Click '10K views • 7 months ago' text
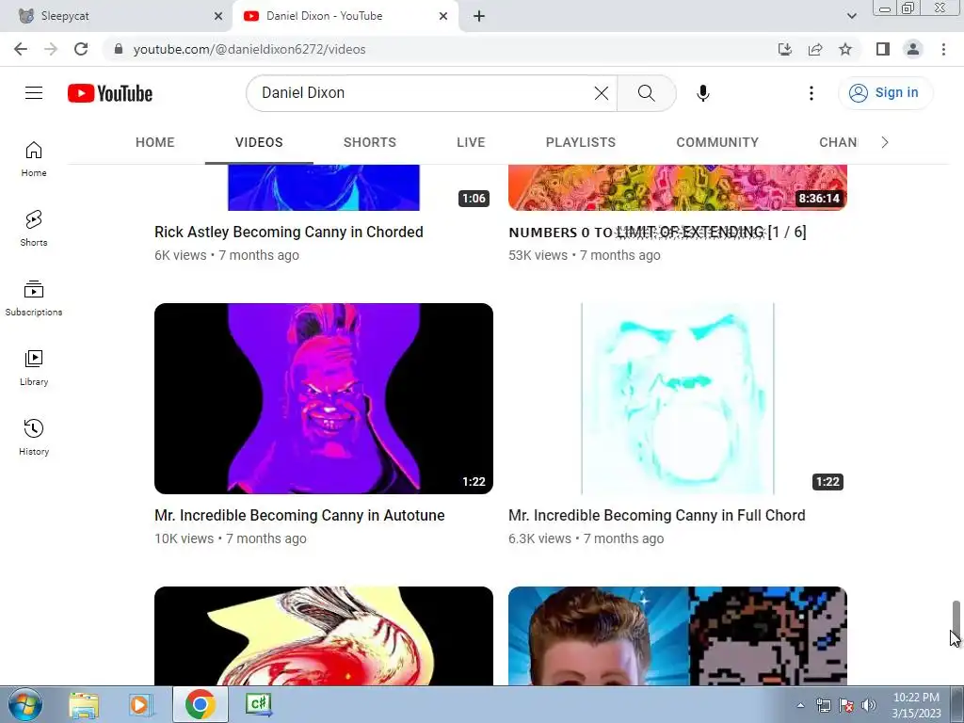This screenshot has width=964, height=723. 231,538
